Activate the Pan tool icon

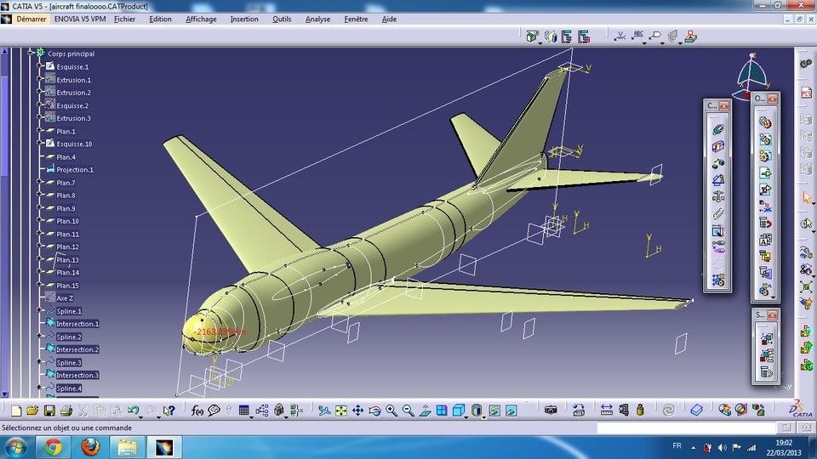(358, 411)
